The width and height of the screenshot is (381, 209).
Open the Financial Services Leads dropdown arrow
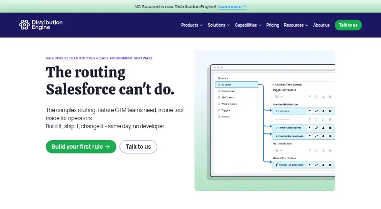[x=310, y=136]
